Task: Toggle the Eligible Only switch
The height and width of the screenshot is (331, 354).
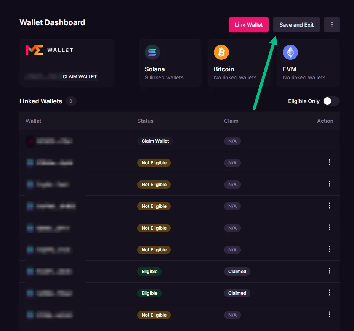Action: pos(331,101)
